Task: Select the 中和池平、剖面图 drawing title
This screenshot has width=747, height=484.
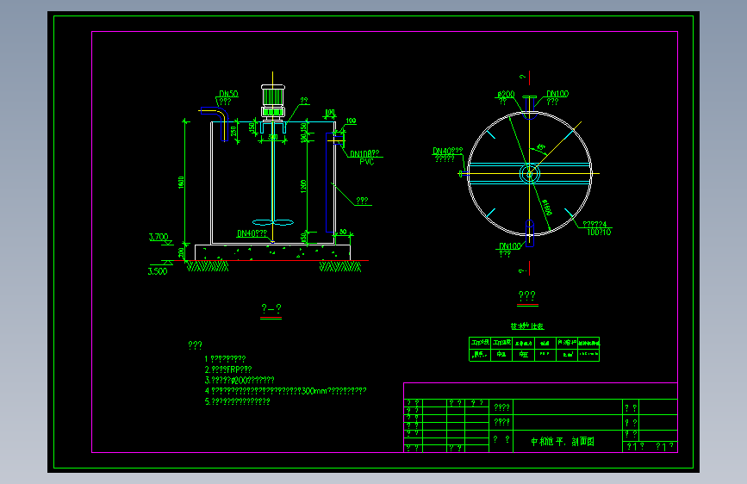Action: 563,442
